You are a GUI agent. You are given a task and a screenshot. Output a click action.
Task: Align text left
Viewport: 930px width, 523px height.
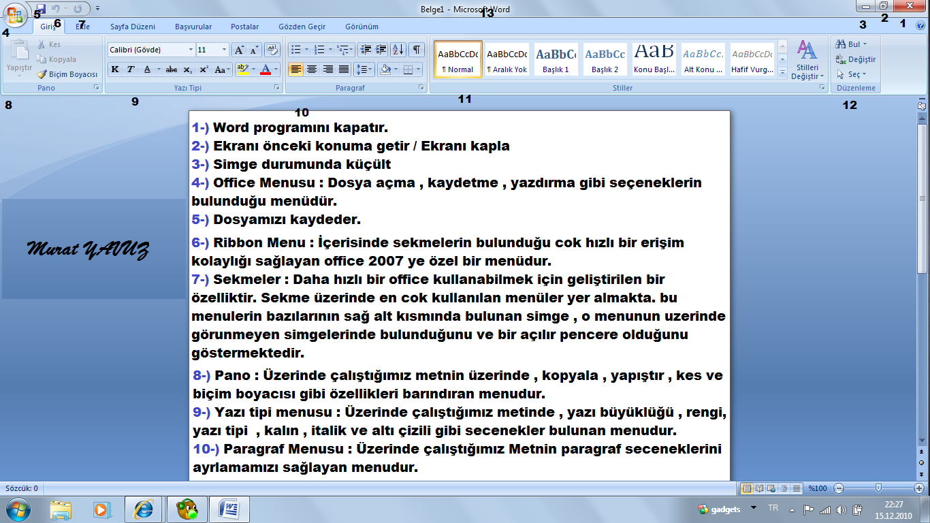pos(295,69)
